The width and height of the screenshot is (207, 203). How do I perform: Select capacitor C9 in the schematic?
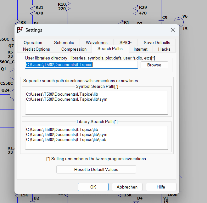pyautogui.click(x=161, y=22)
